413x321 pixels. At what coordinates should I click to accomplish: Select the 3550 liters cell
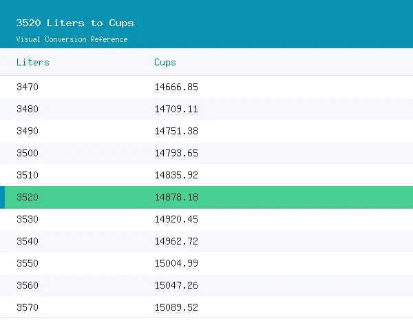click(28, 263)
